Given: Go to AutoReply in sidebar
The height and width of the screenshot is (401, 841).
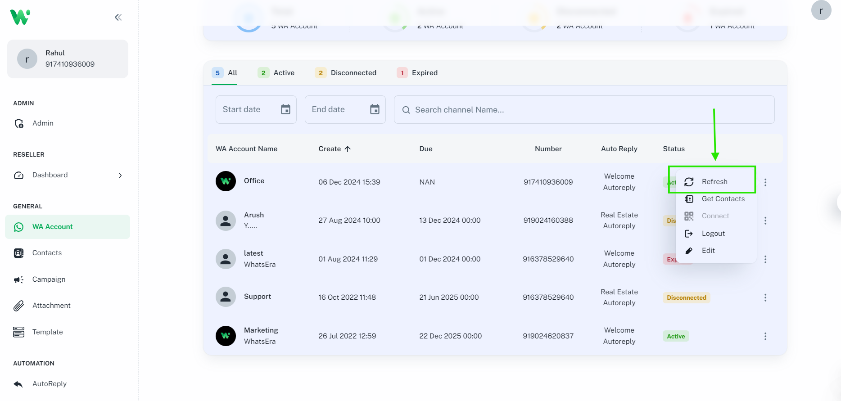Looking at the screenshot, I should point(49,384).
